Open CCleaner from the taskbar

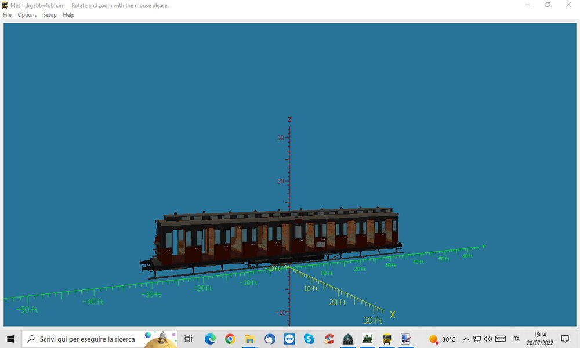coord(329,339)
